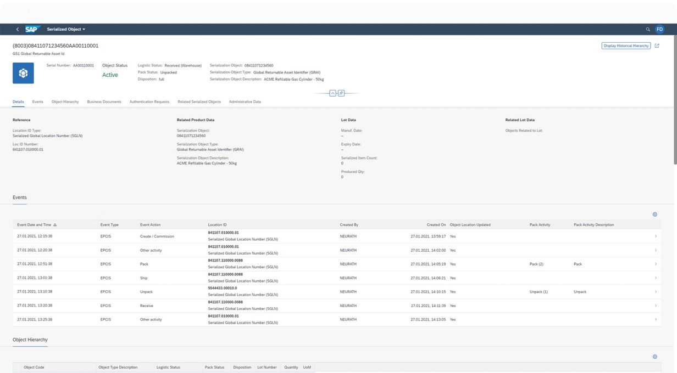Click the blue serialized object cube icon
Image resolution: width=677 pixels, height=373 pixels.
[x=23, y=73]
